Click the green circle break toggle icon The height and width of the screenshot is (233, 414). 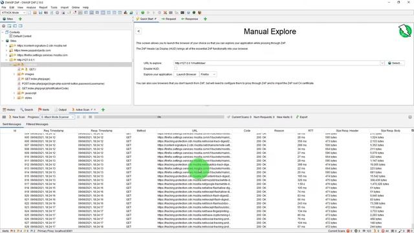point(142,12)
